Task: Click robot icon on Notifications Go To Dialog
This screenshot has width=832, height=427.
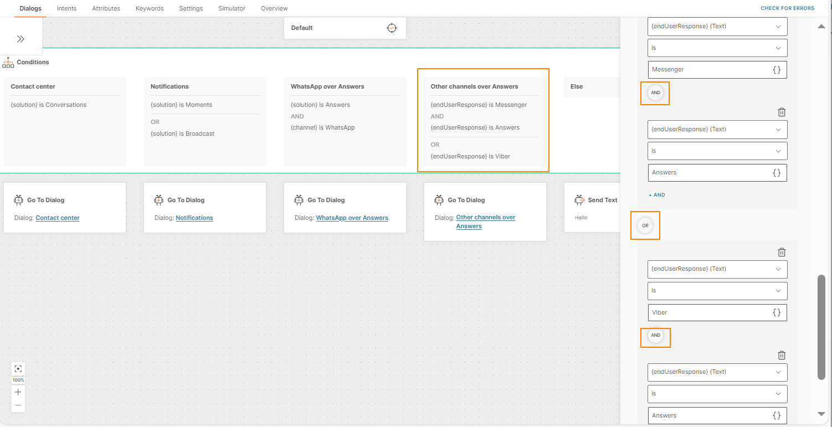Action: 159,200
